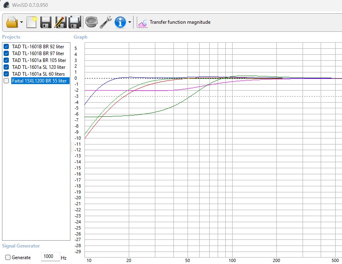Select project TAD TL-1601B BR 92 liter
The width and height of the screenshot is (342, 264).
pos(38,46)
